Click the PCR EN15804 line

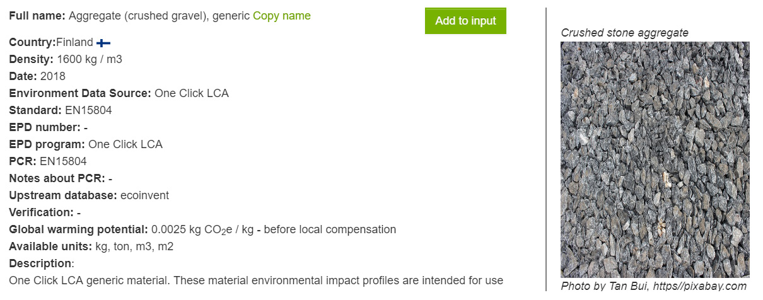point(48,161)
